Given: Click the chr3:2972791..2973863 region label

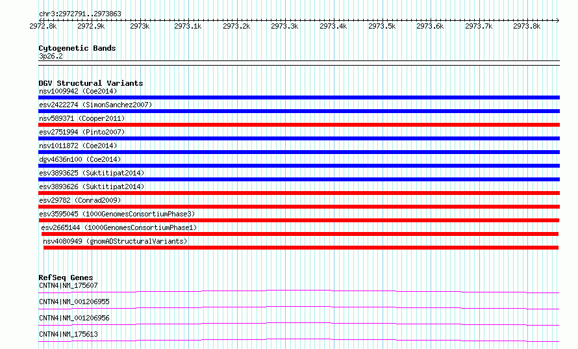Looking at the screenshot, I should pyautogui.click(x=80, y=14).
